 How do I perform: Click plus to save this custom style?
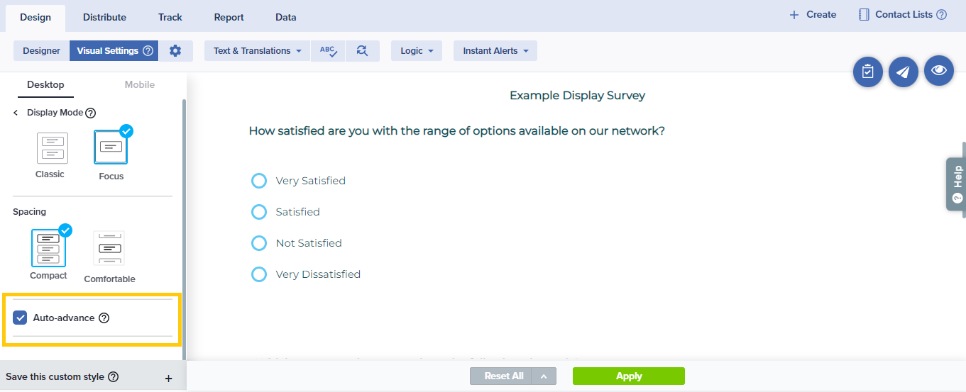[x=168, y=378]
